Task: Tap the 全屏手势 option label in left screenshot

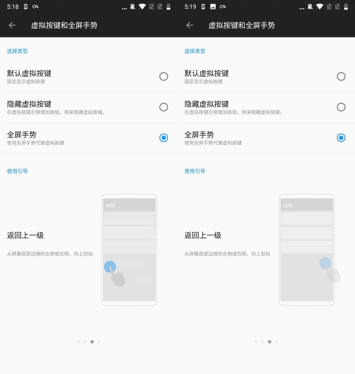Action: tap(22, 135)
